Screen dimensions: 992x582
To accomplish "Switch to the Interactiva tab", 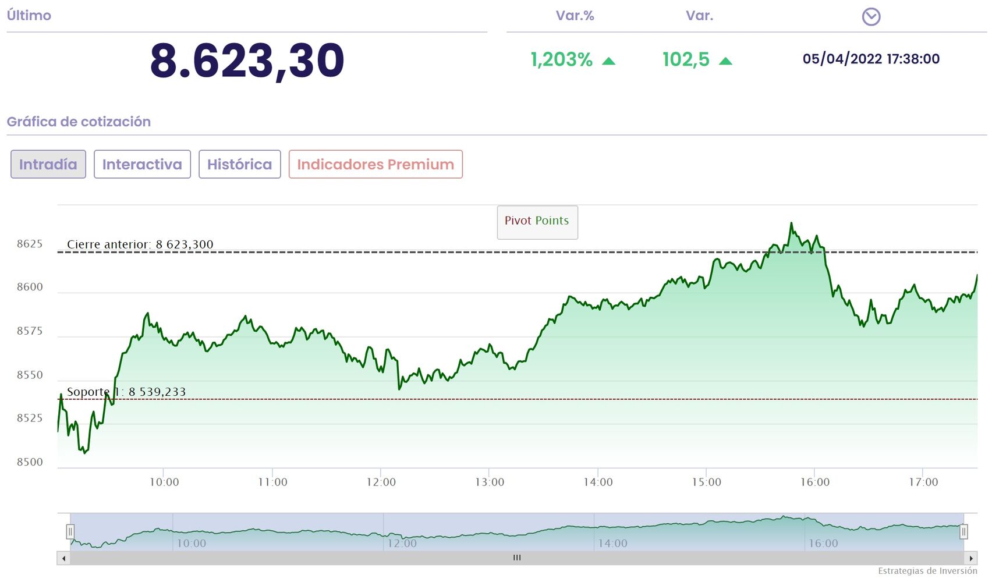I will click(142, 164).
